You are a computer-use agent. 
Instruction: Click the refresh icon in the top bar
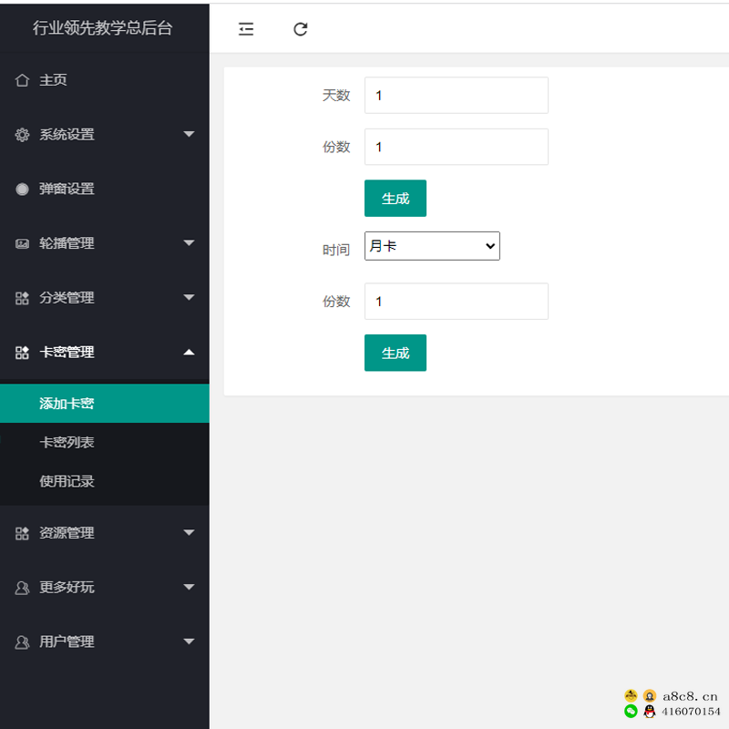(301, 29)
